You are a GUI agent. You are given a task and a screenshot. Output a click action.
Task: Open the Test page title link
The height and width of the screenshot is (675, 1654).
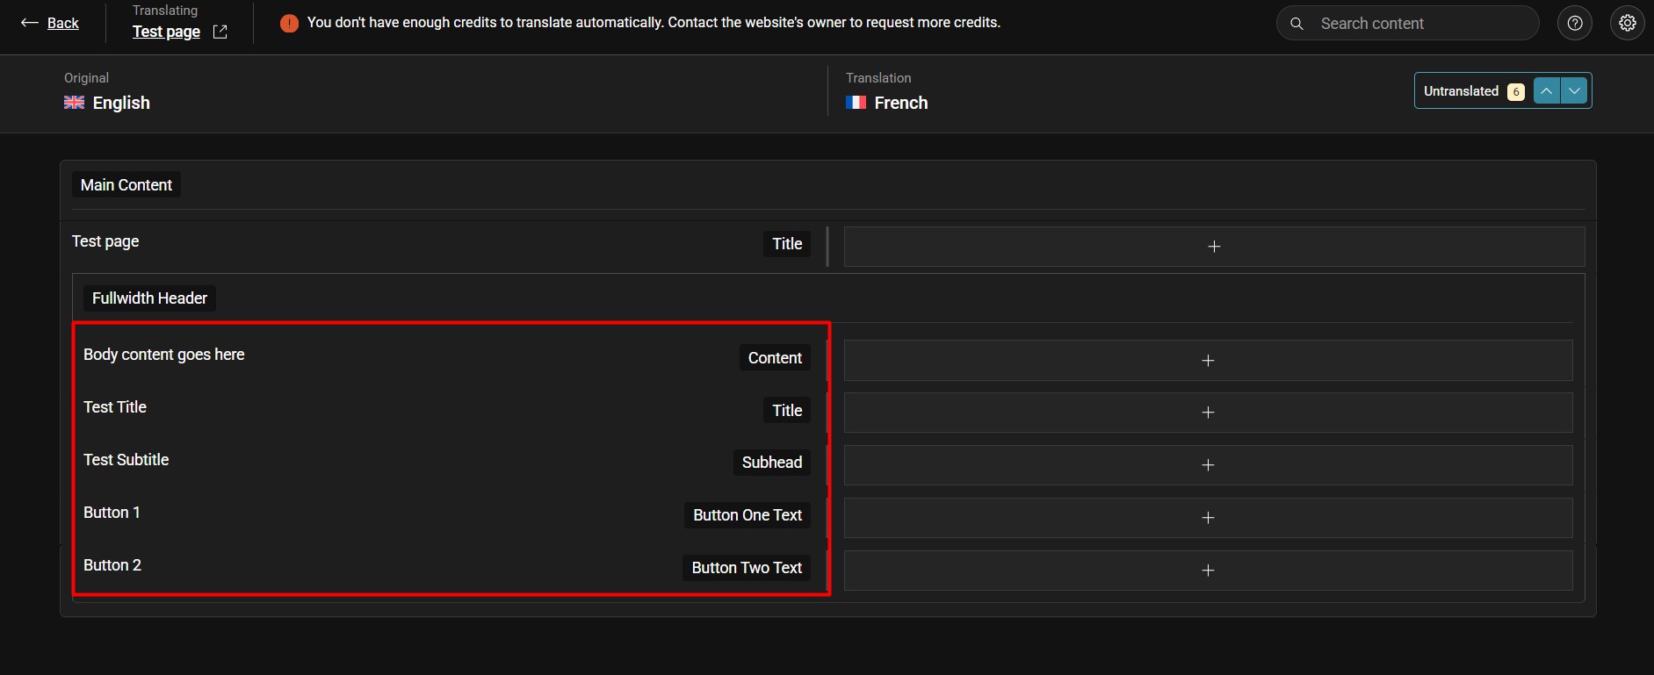[x=166, y=32]
